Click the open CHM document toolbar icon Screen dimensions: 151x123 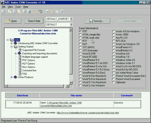(x=4, y=12)
